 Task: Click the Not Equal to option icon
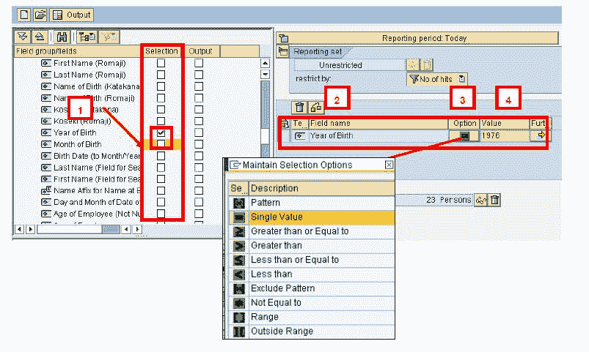click(x=239, y=302)
